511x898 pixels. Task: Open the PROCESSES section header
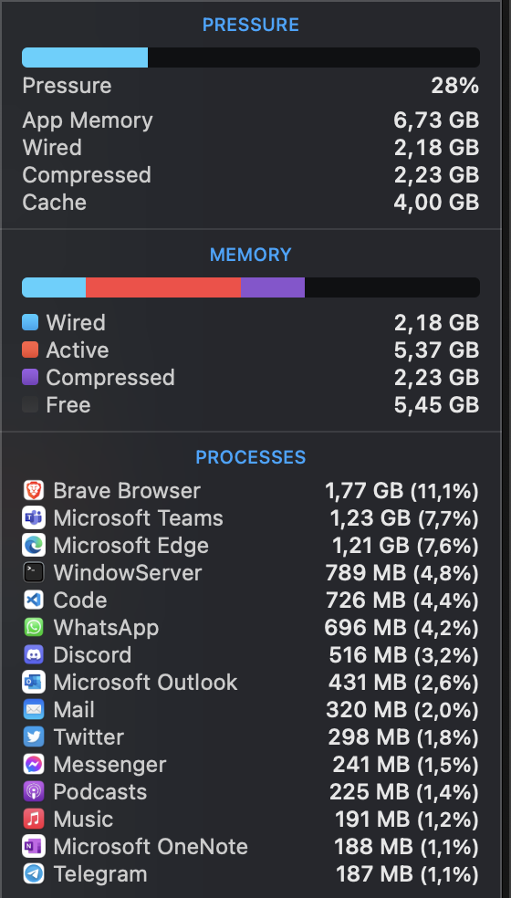[x=251, y=457]
